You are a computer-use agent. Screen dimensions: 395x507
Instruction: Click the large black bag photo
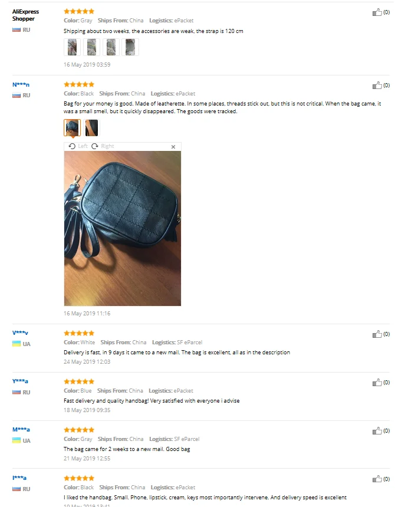(x=123, y=228)
